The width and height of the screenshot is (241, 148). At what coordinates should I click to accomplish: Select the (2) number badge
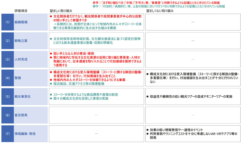8,41
